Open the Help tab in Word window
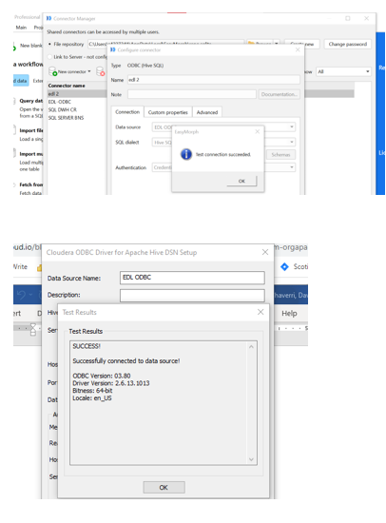This screenshot has height=523, width=386. (x=289, y=314)
